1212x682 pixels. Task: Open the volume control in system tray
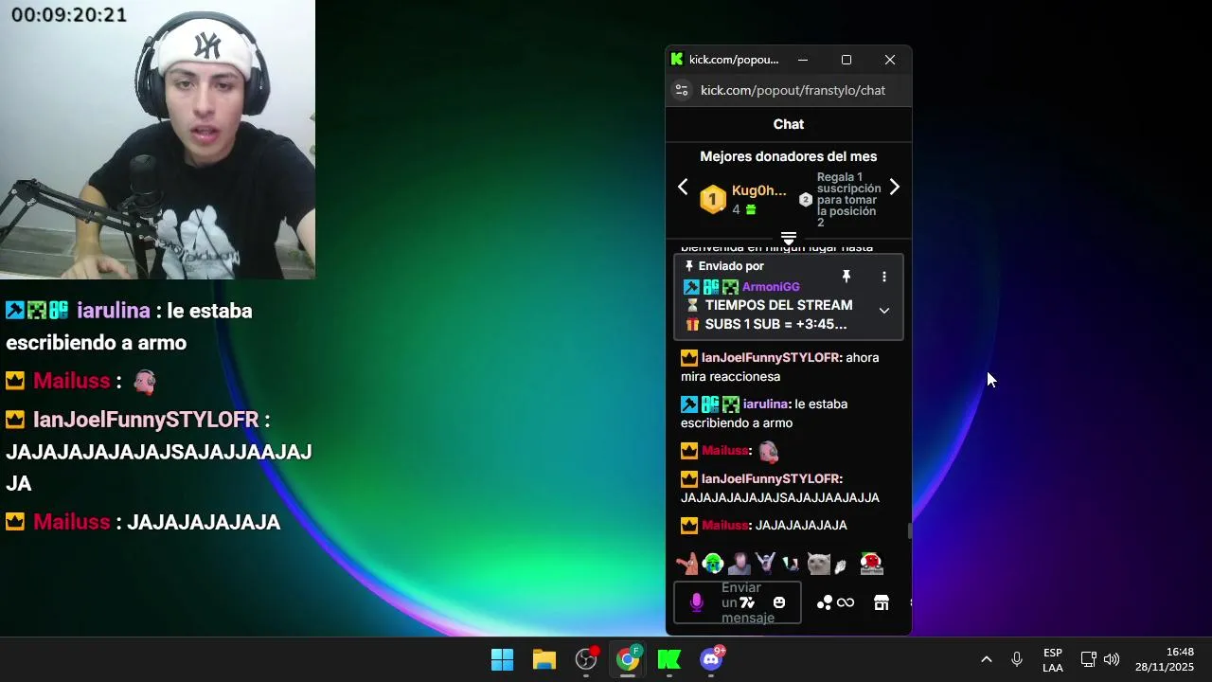click(1112, 659)
